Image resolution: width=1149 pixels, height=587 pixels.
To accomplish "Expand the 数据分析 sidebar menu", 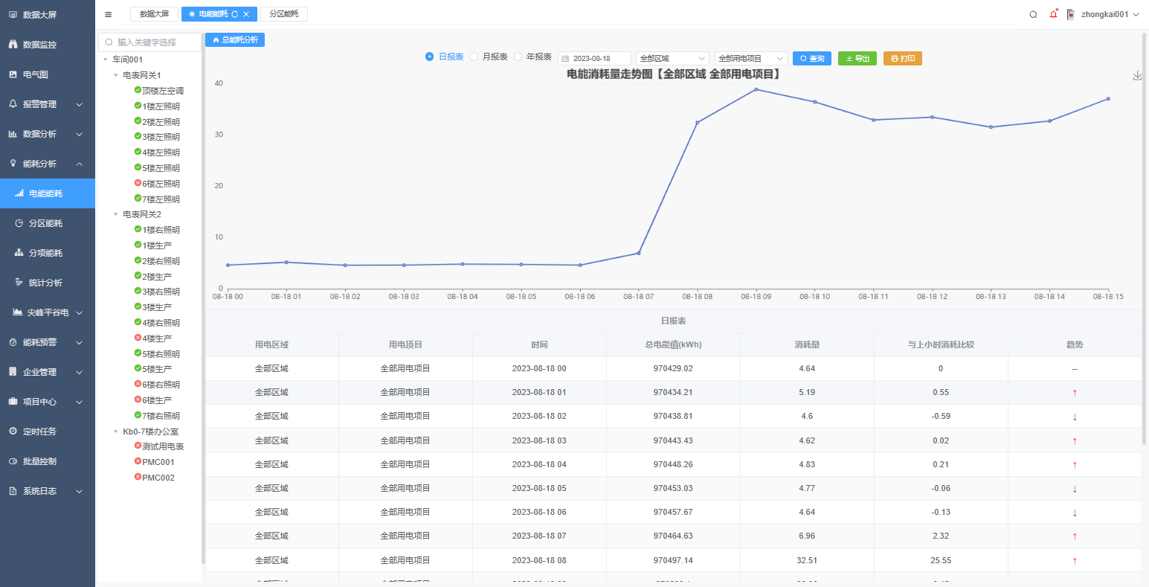I will pyautogui.click(x=48, y=134).
